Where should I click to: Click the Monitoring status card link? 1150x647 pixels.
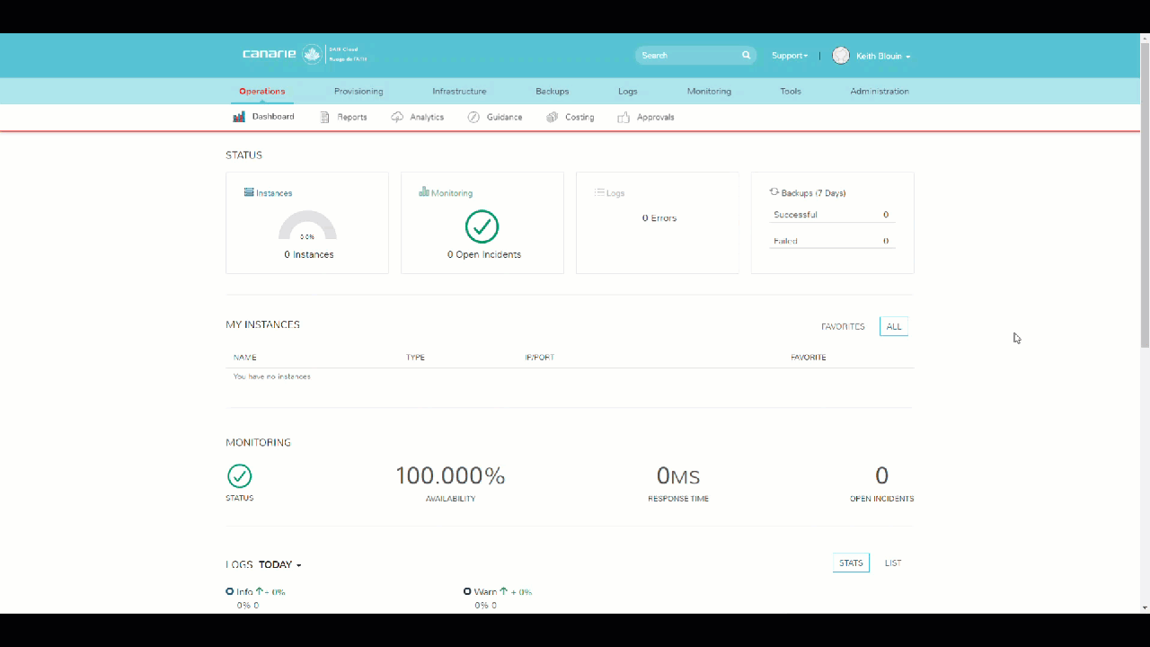(x=451, y=193)
